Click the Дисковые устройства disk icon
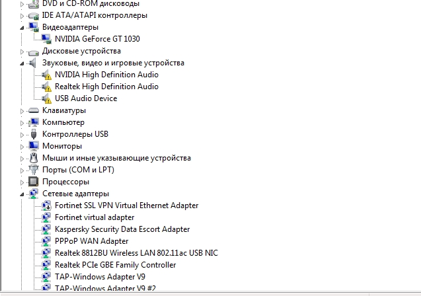This screenshot has width=421, height=296. (x=34, y=52)
